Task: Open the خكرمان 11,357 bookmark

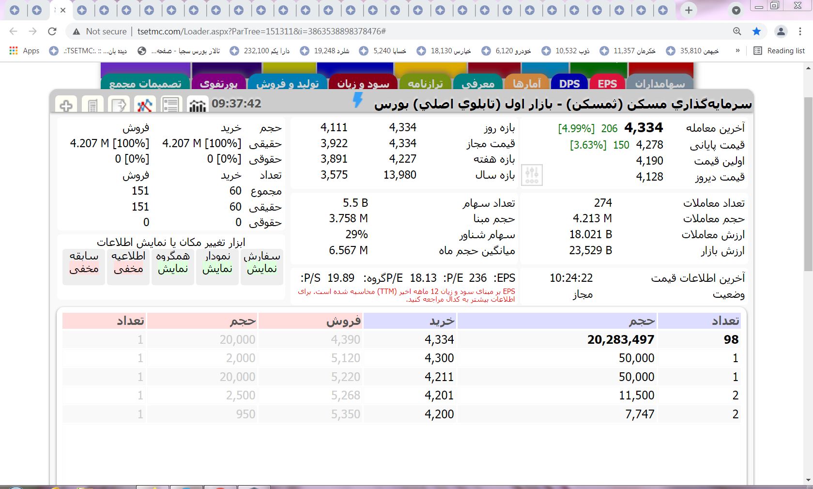Action: tap(628, 51)
